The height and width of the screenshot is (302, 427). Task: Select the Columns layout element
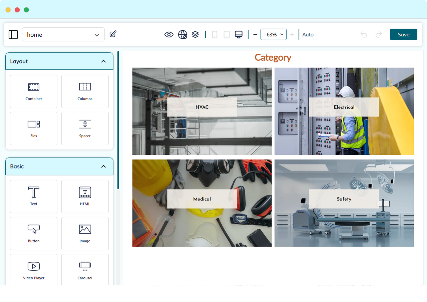(x=85, y=91)
